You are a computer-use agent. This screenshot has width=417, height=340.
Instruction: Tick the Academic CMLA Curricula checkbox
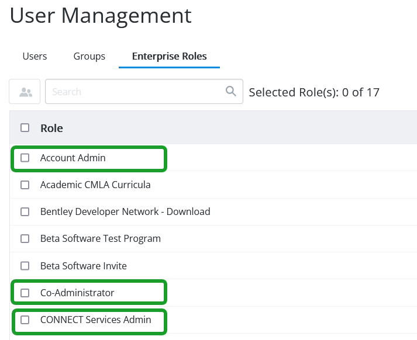pyautogui.click(x=25, y=185)
